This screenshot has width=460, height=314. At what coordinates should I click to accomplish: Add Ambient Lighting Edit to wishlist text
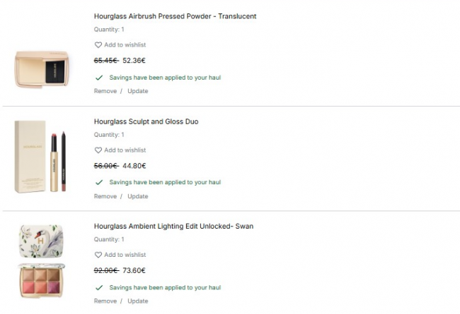coord(125,255)
